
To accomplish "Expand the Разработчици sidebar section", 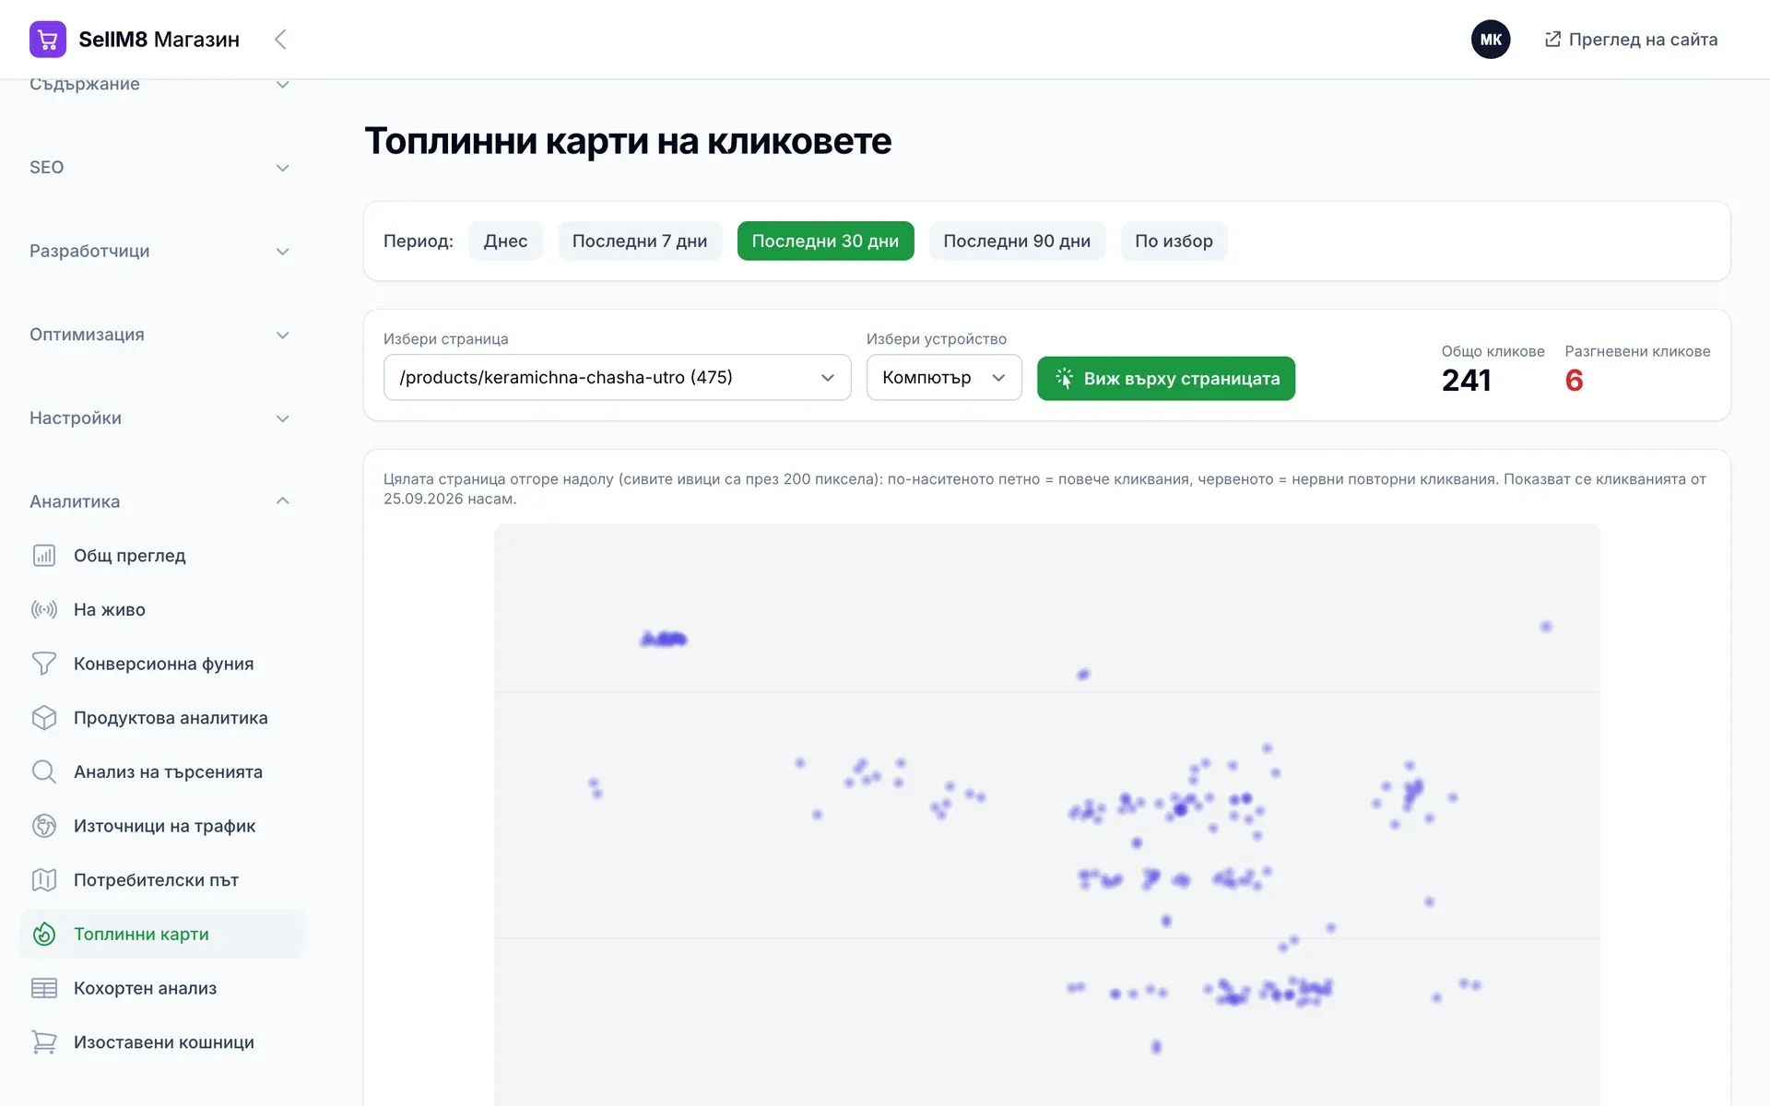I will (159, 252).
